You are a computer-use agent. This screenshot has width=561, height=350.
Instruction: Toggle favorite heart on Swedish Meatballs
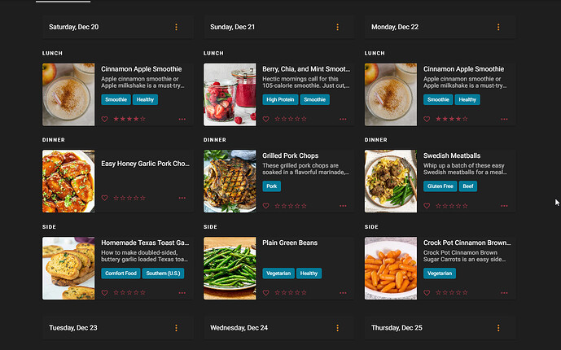[427, 206]
